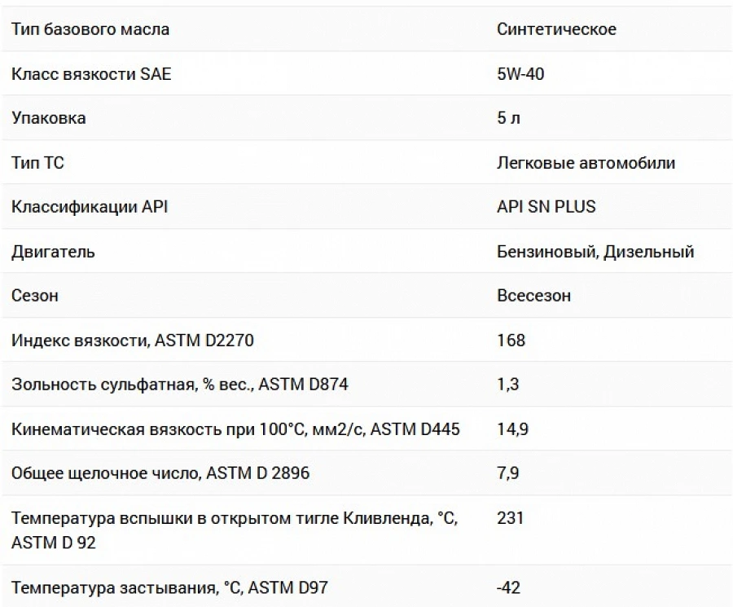The image size is (733, 607).
Task: Select kinematic viscosity value 14,9
Action: 512,429
